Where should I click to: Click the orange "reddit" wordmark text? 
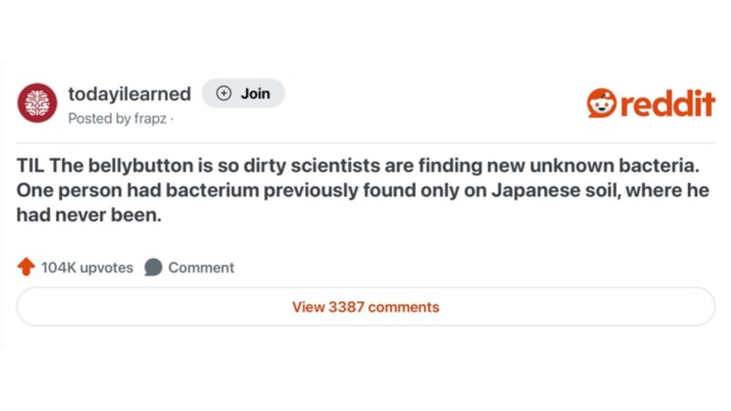[x=670, y=103]
